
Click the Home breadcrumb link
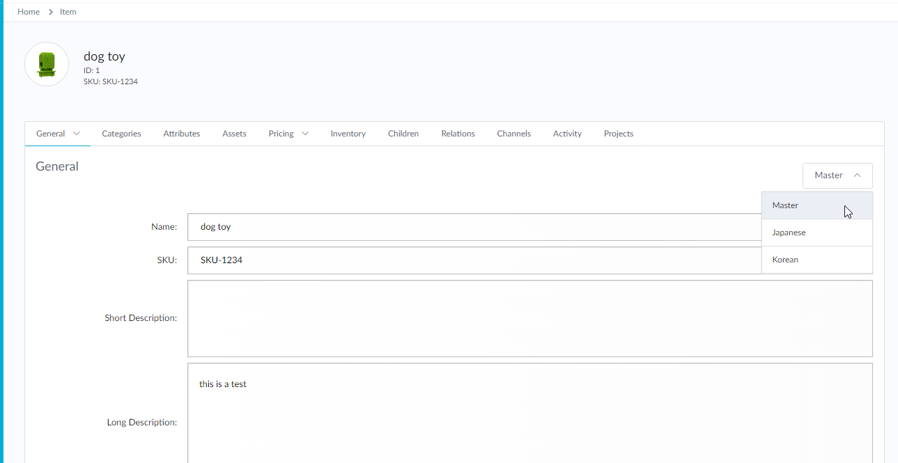pos(29,12)
